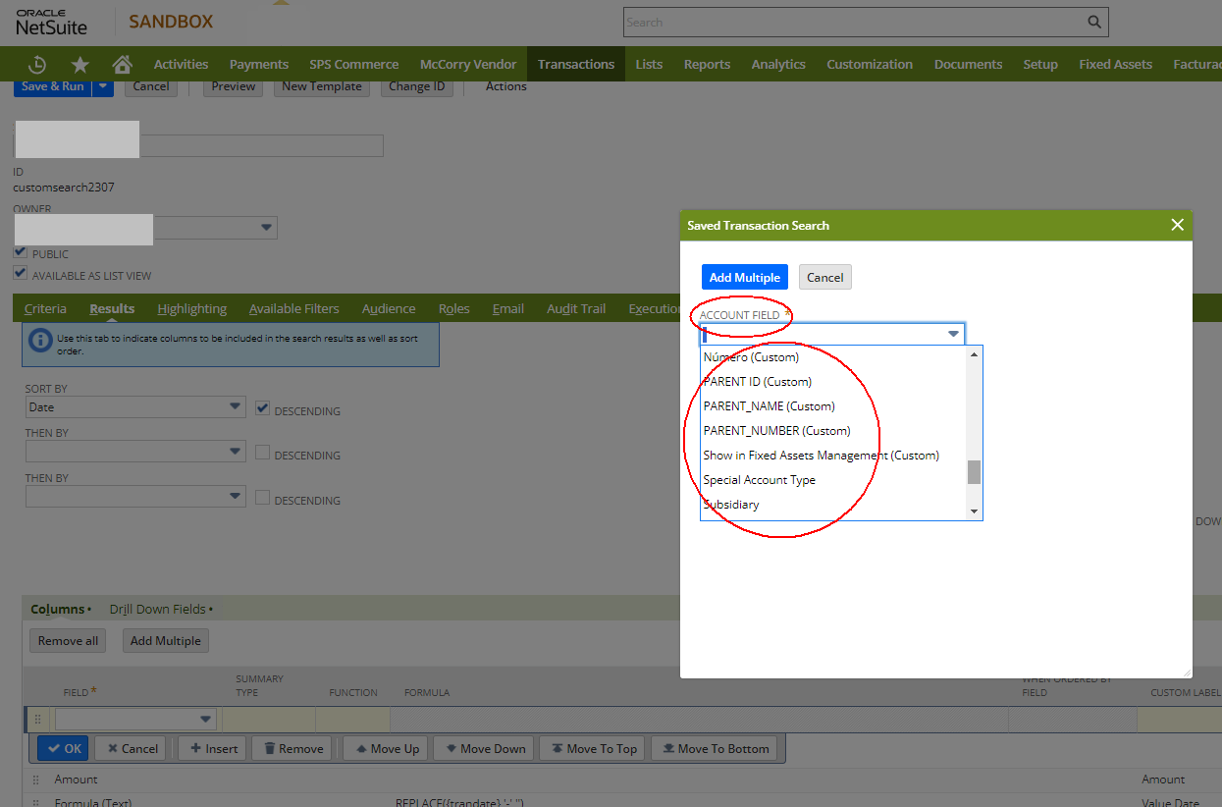Viewport: 1222px width, 807px height.
Task: Click the New Template button
Action: [322, 86]
